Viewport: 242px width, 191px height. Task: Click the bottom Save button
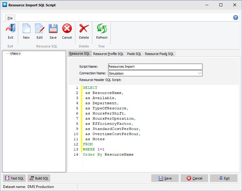point(165,178)
